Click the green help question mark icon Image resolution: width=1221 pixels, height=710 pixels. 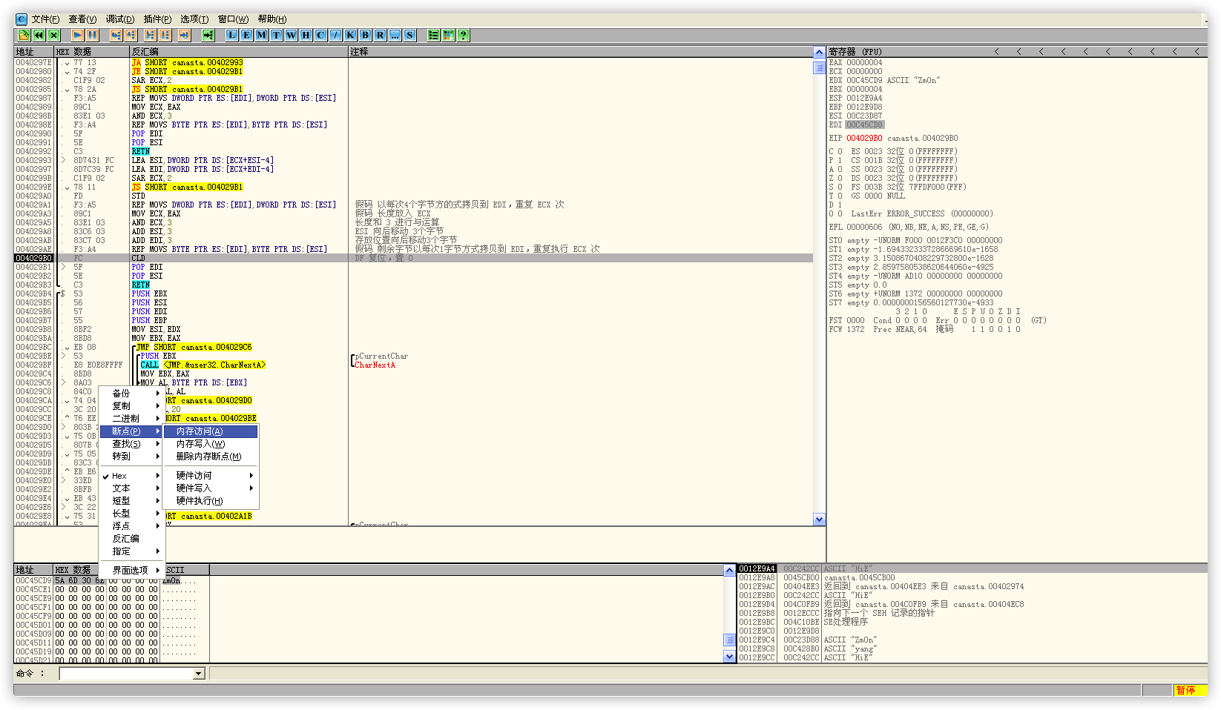click(463, 35)
